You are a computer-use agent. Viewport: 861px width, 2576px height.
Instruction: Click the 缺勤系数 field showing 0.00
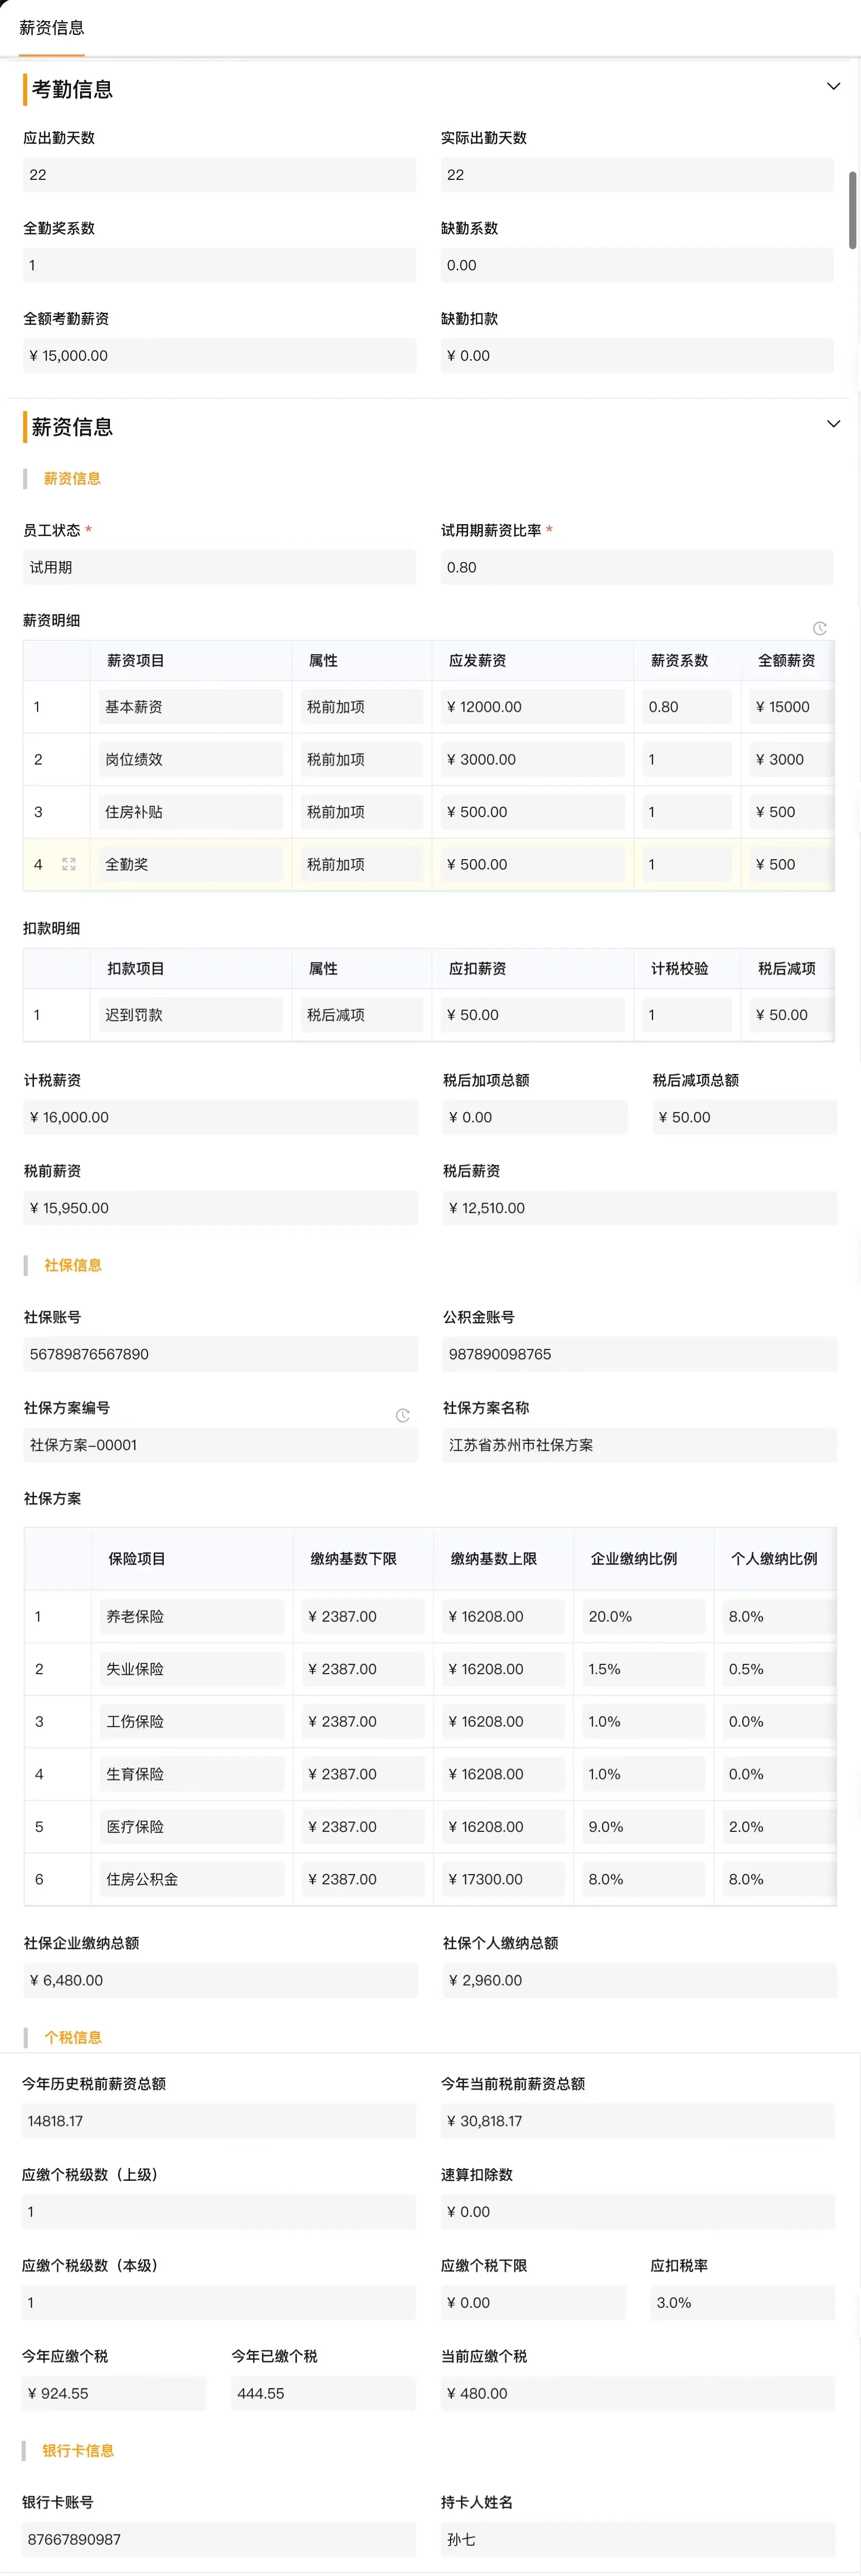pyautogui.click(x=637, y=265)
